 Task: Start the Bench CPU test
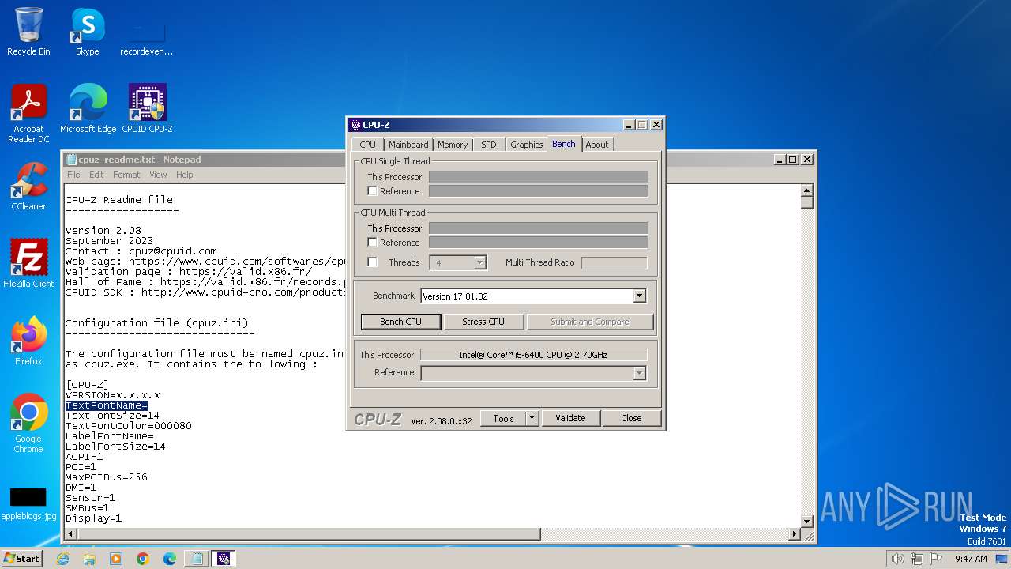[400, 322]
